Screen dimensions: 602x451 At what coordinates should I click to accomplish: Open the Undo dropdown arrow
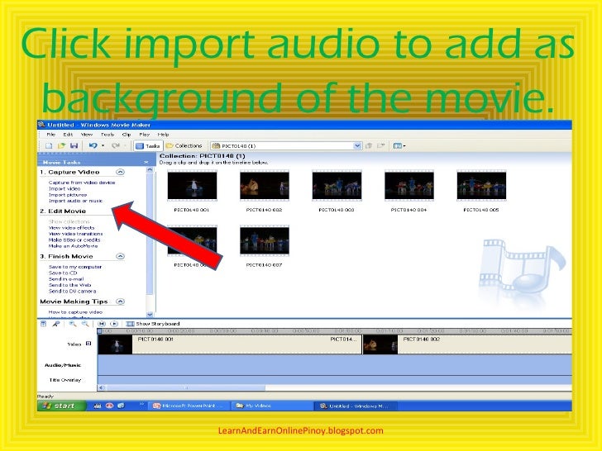point(103,145)
